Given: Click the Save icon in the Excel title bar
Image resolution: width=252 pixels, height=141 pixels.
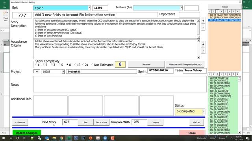Looking at the screenshot, I should pos(4,2).
